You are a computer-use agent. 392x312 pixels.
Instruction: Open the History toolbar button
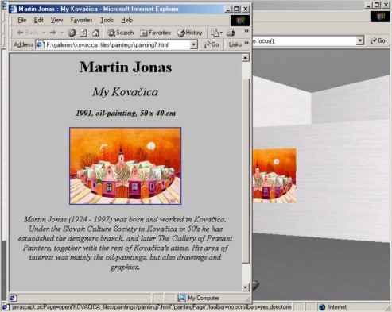[x=190, y=33]
